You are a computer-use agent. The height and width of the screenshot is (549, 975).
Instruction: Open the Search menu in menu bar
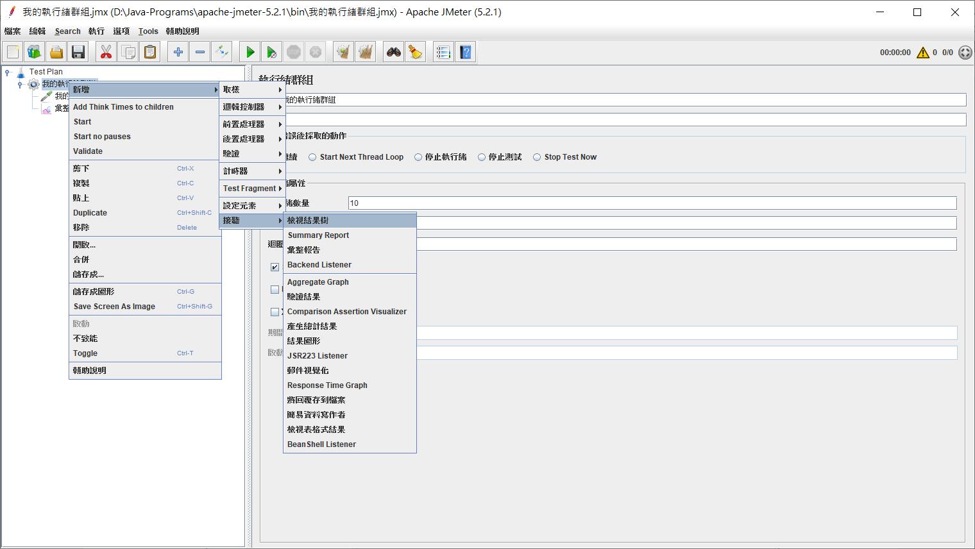67,31
